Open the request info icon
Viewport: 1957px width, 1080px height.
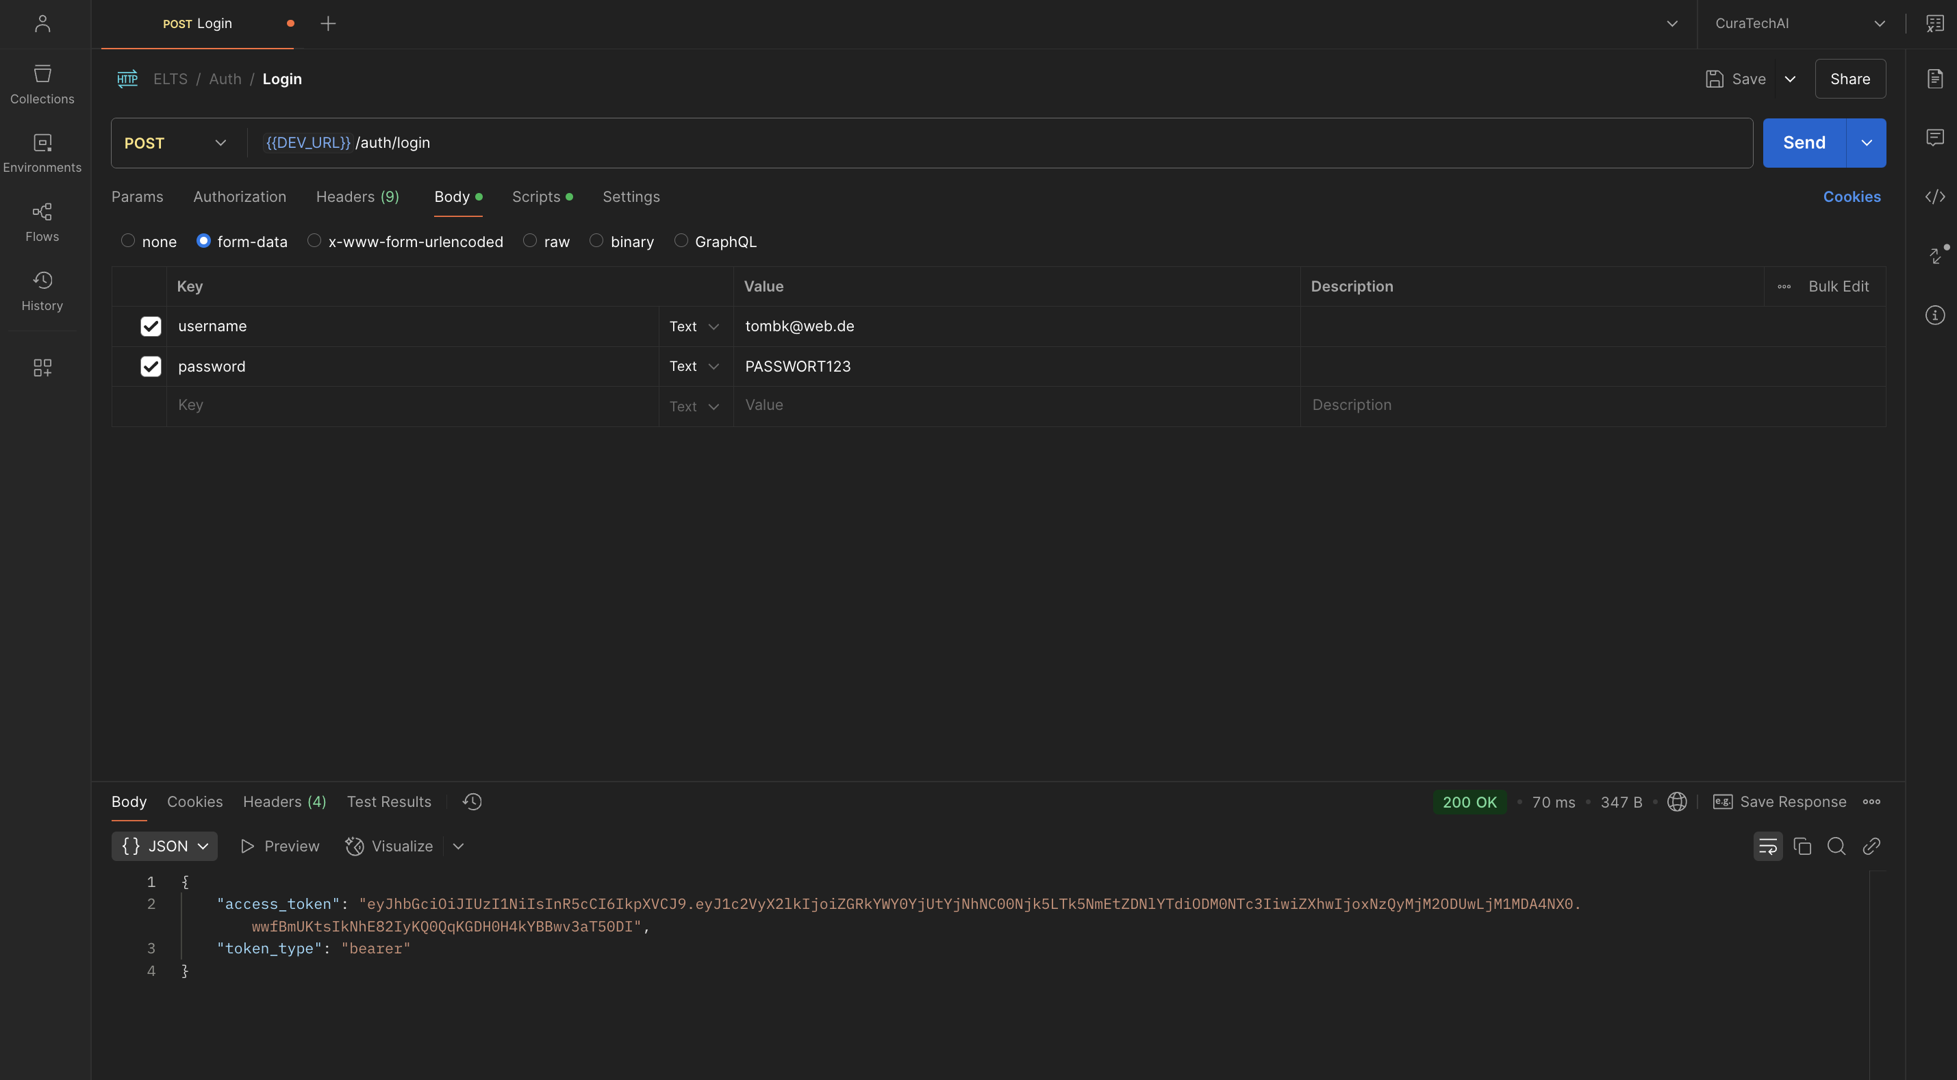point(1935,316)
